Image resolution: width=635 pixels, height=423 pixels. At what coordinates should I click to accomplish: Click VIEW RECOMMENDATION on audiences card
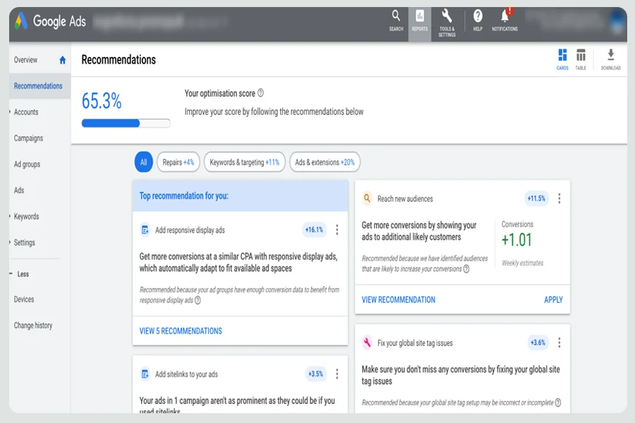coord(399,300)
